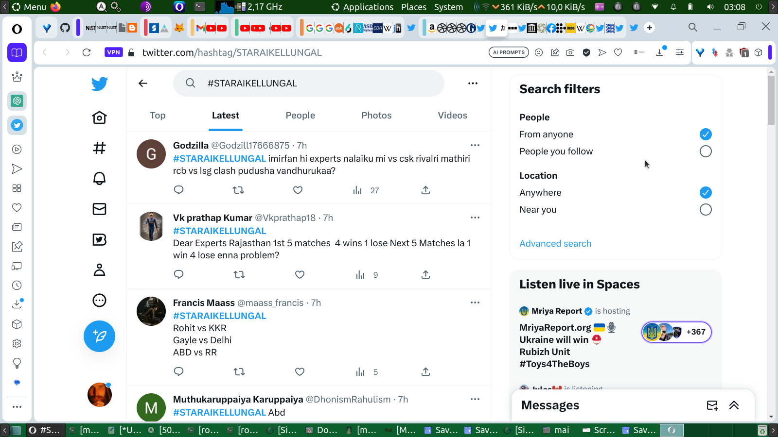Share Francis Maass's tweet
This screenshot has height=437, width=778.
425,371
